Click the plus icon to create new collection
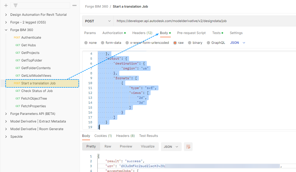 (6, 5)
